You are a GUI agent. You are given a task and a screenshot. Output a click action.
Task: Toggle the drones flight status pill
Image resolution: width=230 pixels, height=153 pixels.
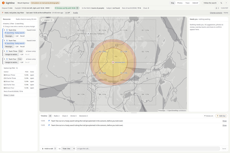[67, 8]
